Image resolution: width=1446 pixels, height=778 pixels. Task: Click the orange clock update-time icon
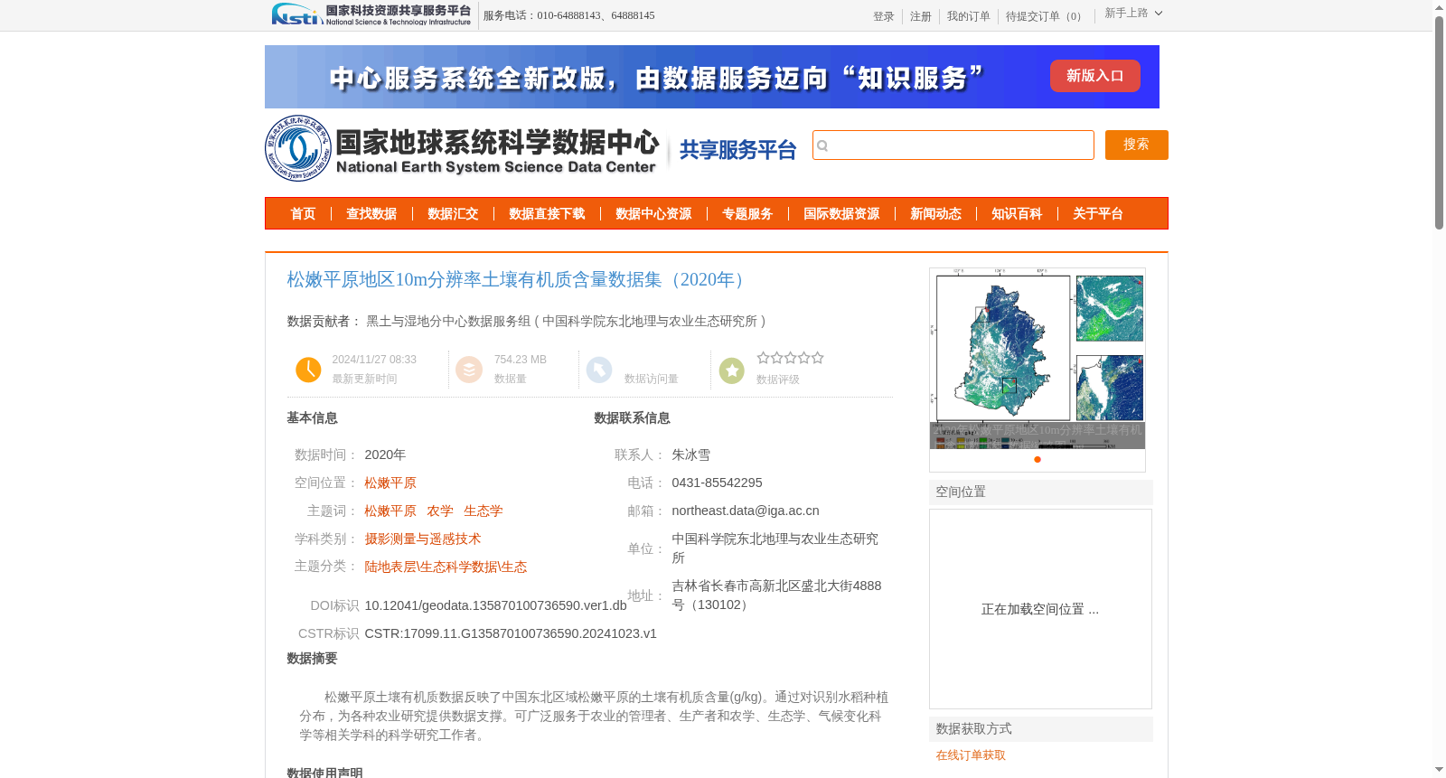pyautogui.click(x=308, y=370)
